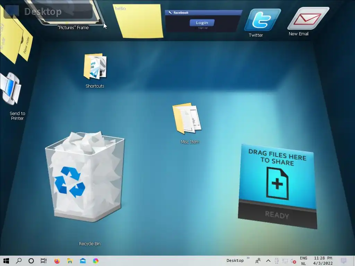Click the Misc Item label text
The image size is (355, 266).
[x=190, y=142]
